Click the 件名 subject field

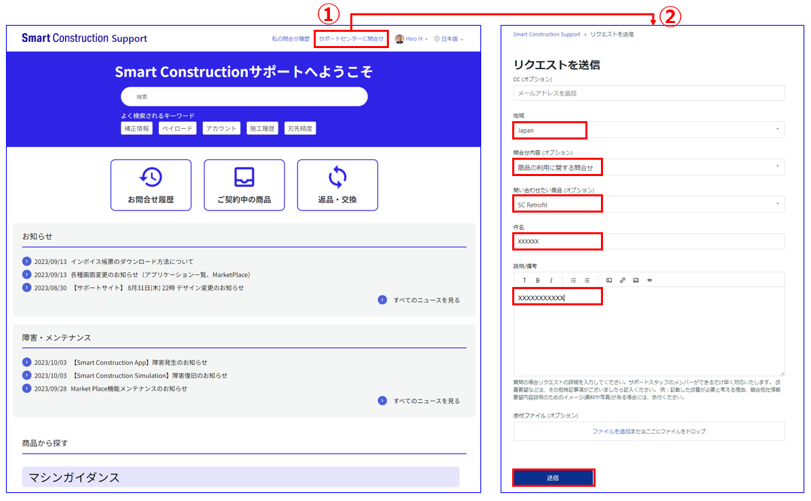point(648,242)
